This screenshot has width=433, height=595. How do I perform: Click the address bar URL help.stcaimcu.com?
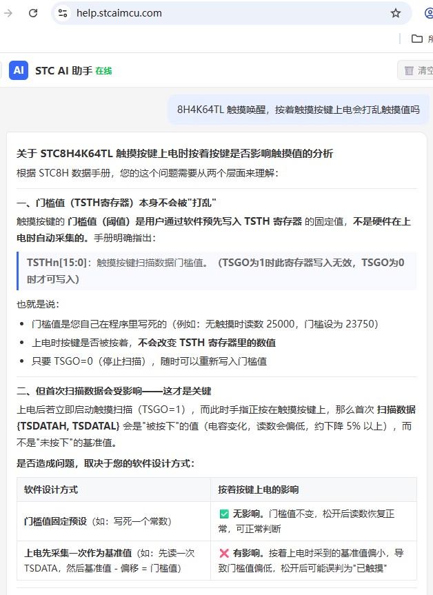point(119,13)
